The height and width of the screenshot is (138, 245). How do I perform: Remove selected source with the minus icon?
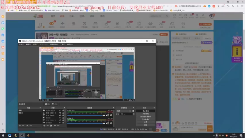[47, 126]
